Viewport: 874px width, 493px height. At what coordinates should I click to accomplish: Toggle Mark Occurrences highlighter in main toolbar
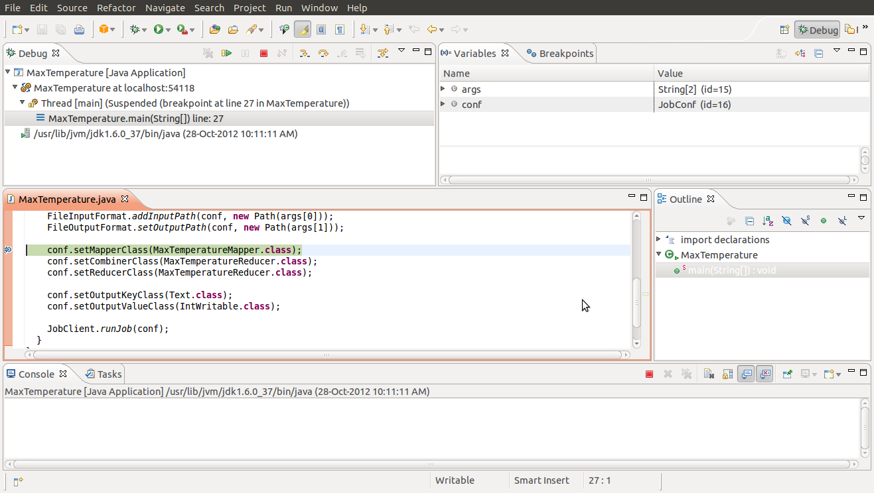(303, 30)
